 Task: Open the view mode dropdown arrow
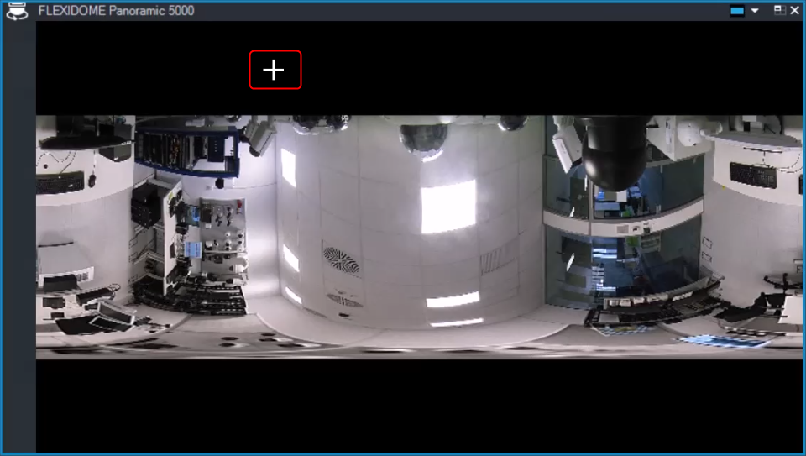pyautogui.click(x=755, y=11)
